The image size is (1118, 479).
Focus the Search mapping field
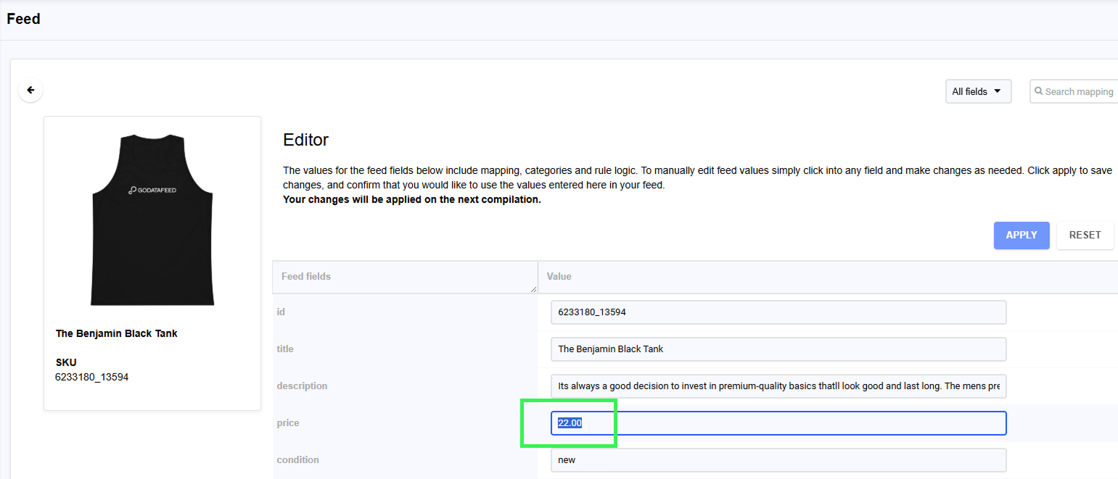coord(1078,91)
